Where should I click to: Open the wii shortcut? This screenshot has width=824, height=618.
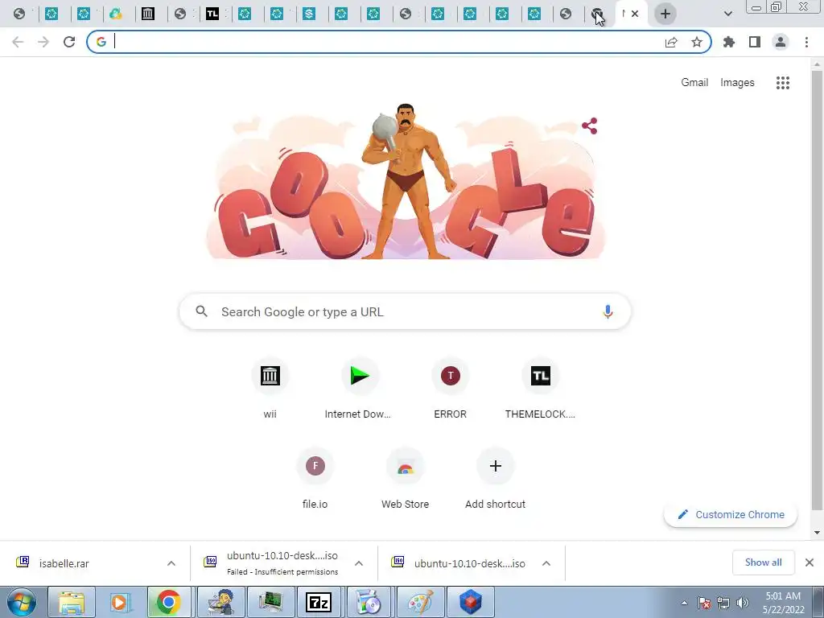pos(270,389)
